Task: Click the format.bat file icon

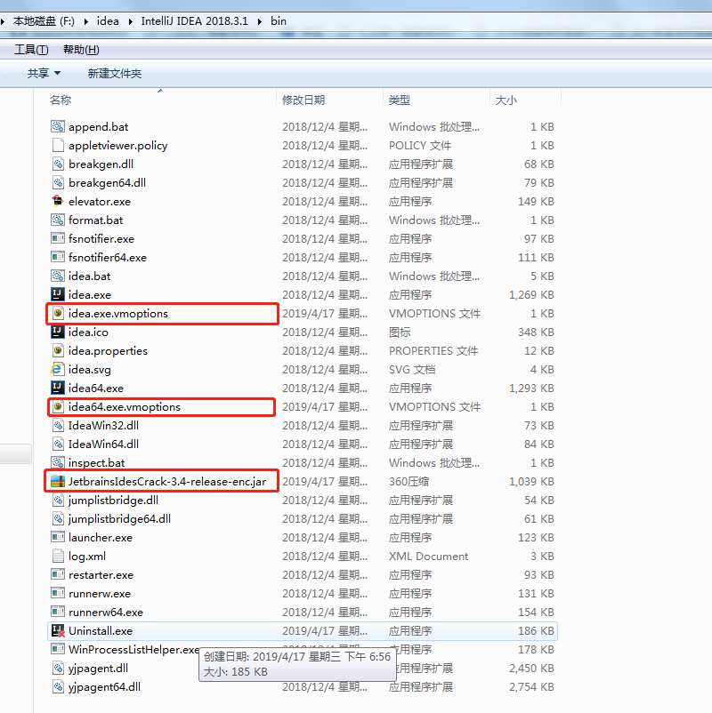Action: [x=58, y=220]
